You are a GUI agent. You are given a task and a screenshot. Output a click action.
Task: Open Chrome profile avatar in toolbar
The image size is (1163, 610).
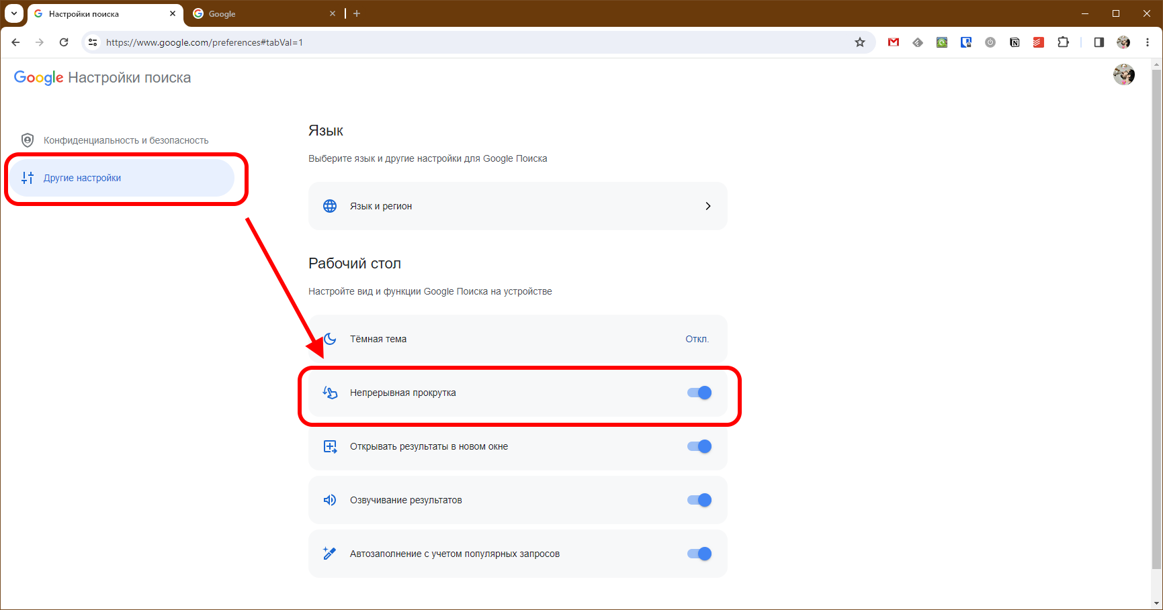[x=1123, y=42]
